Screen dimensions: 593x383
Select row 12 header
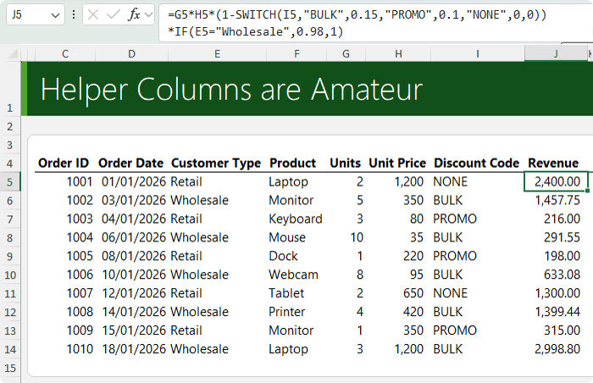(10, 312)
